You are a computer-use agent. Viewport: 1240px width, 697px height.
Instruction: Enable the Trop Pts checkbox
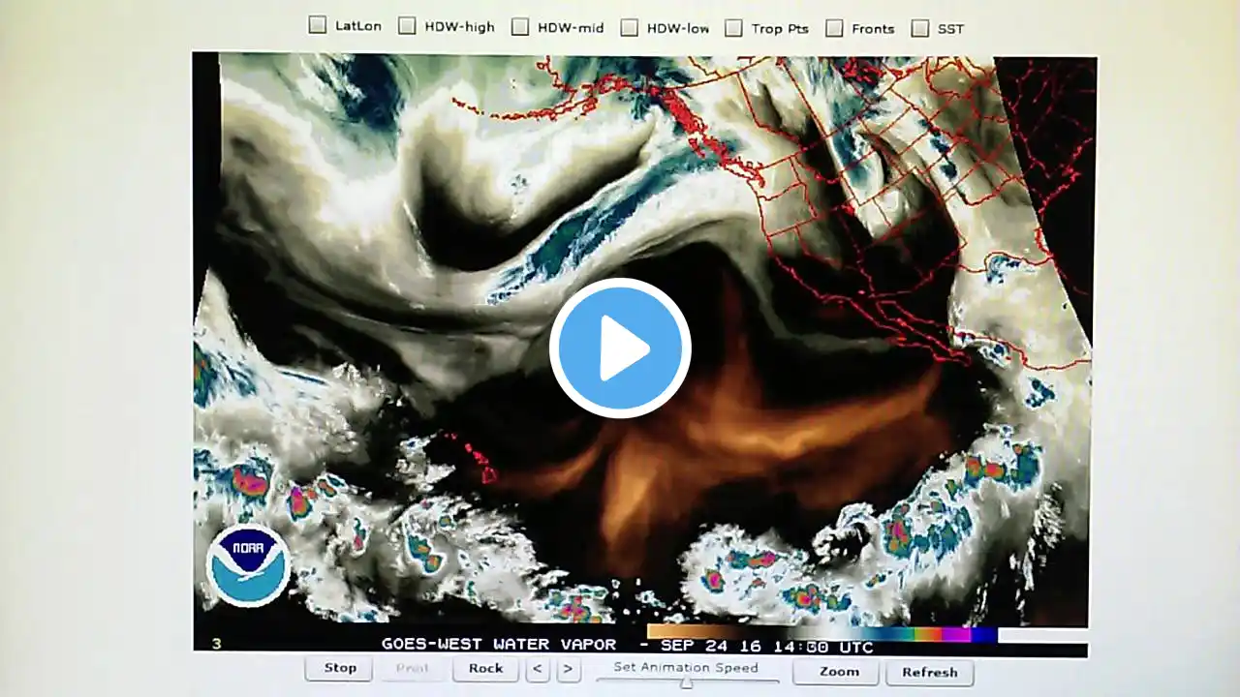coord(734,28)
